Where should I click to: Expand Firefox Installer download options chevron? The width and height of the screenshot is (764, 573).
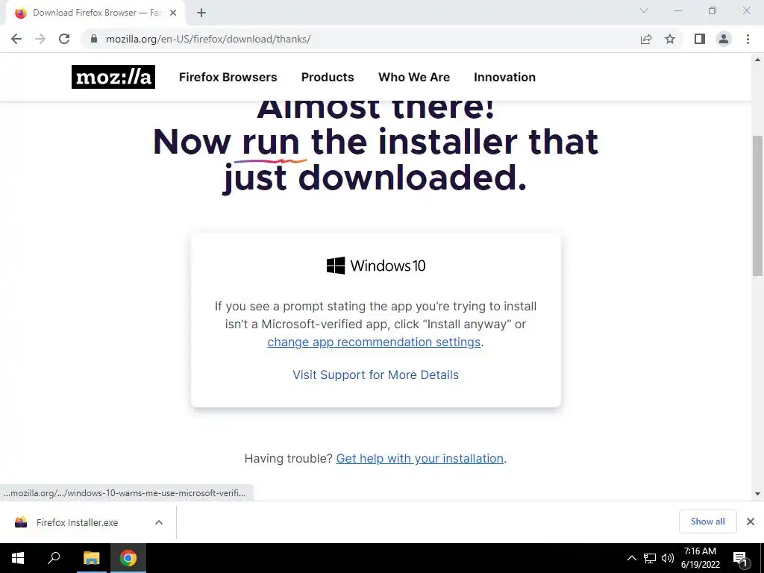tap(158, 522)
